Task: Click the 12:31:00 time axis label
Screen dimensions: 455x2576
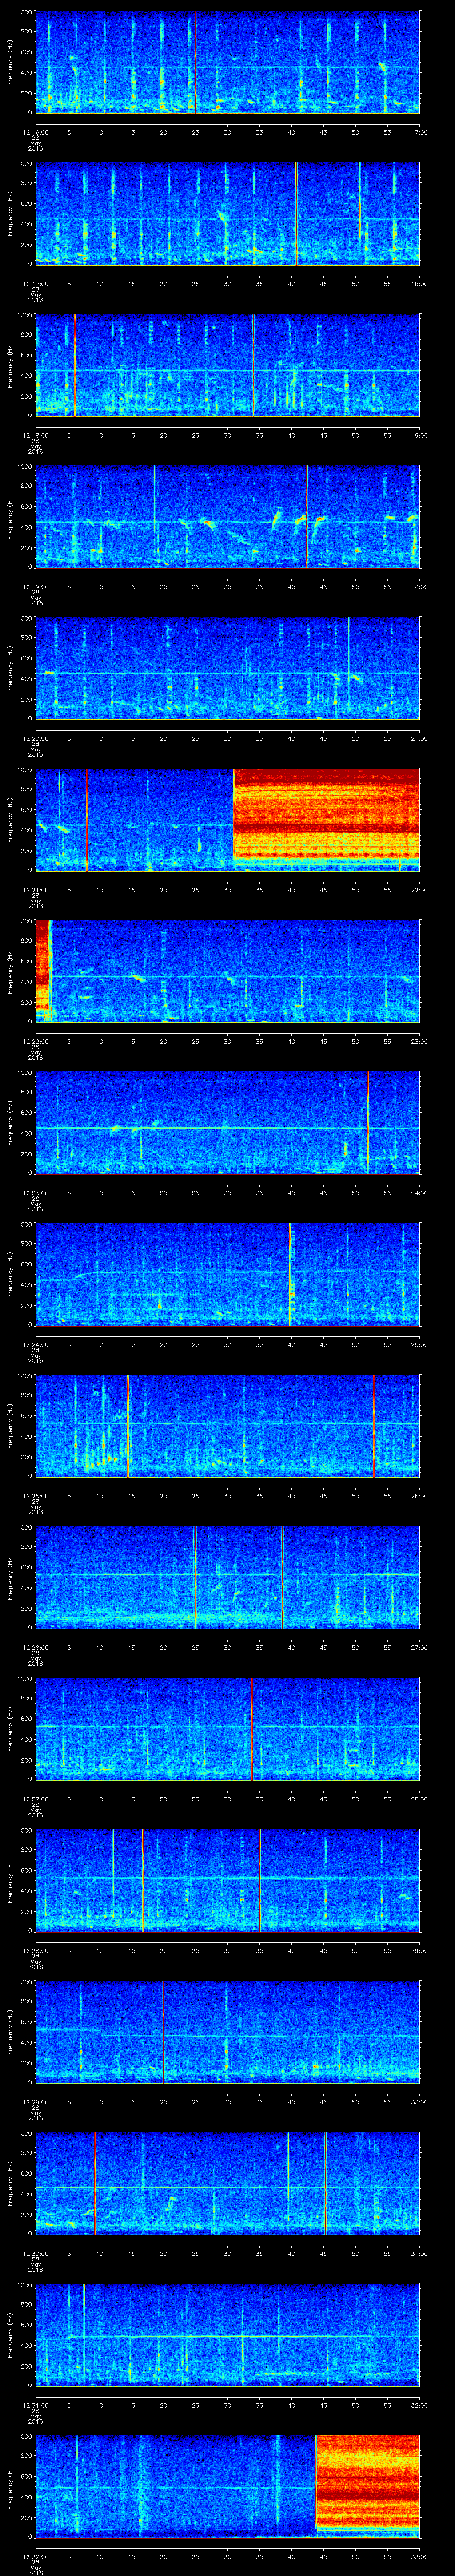Action: pos(35,2405)
